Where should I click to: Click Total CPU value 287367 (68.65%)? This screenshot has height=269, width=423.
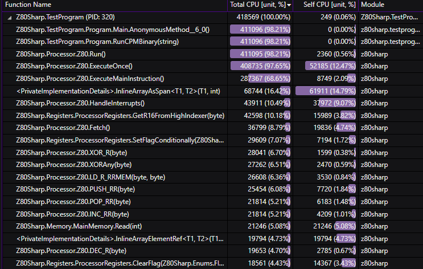(265, 79)
